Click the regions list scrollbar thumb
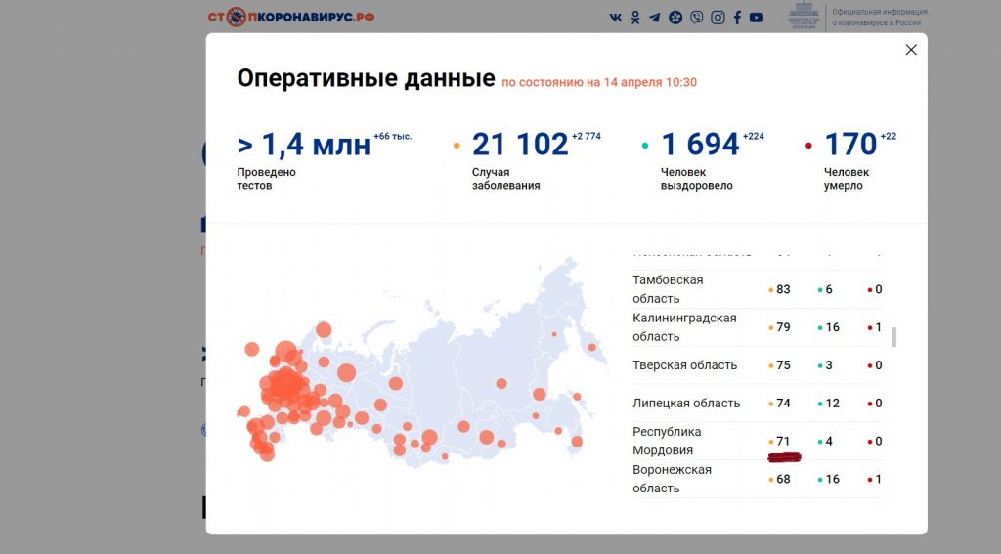Viewport: 1001px width, 554px height. (894, 337)
